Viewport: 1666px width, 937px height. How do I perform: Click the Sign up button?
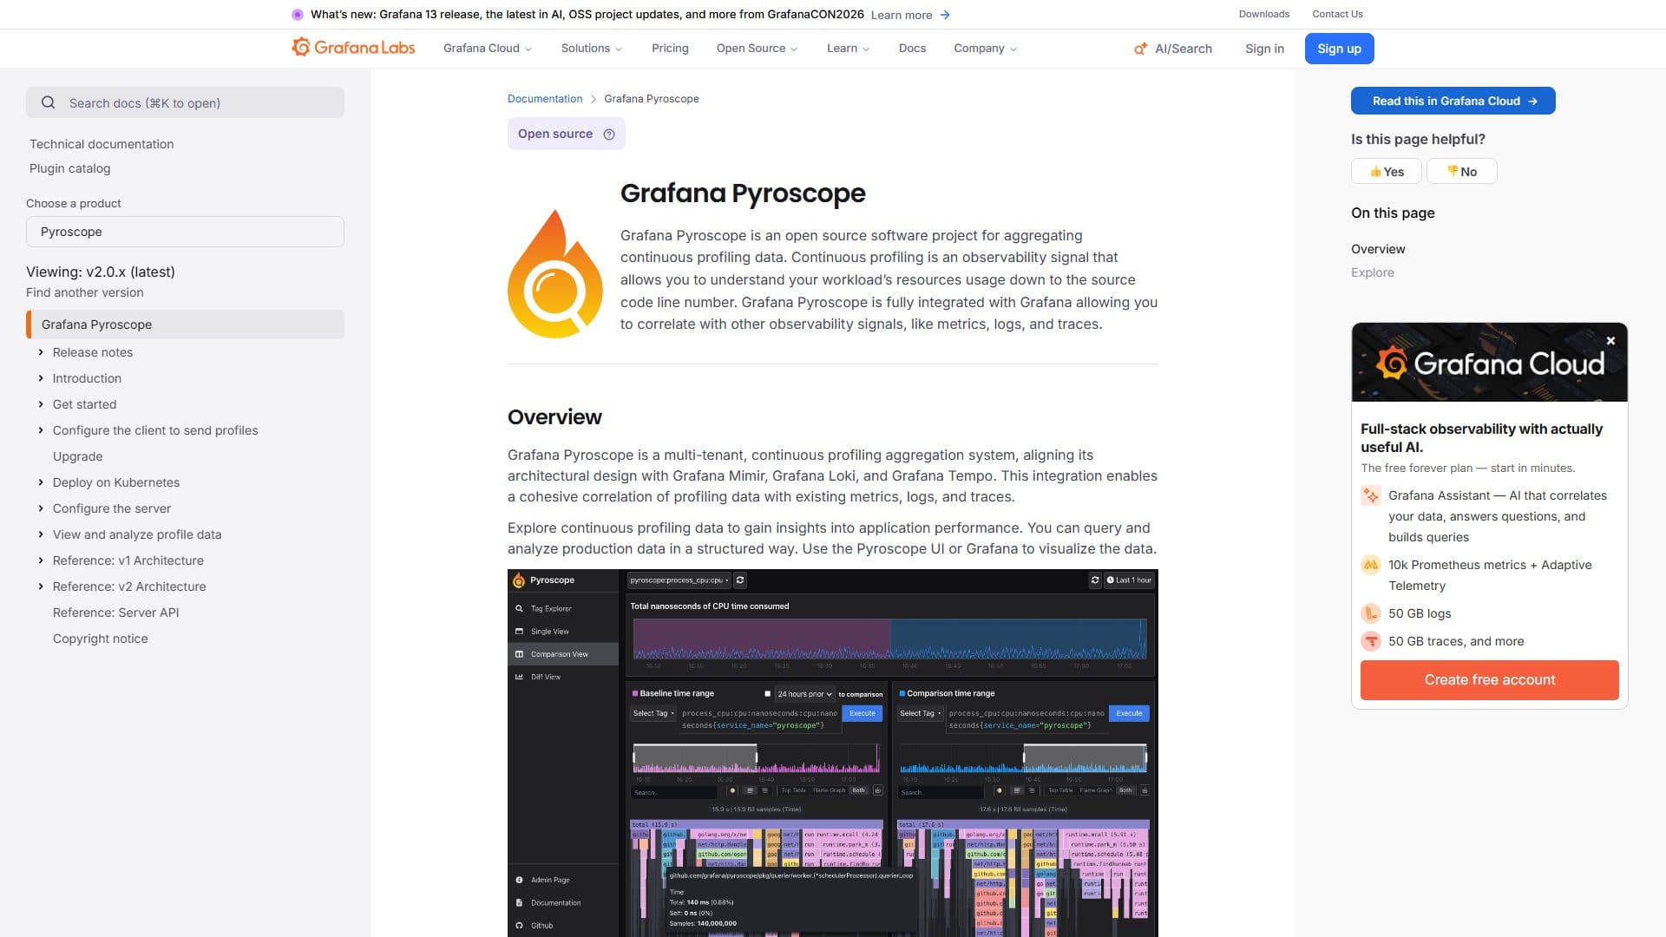pyautogui.click(x=1339, y=49)
